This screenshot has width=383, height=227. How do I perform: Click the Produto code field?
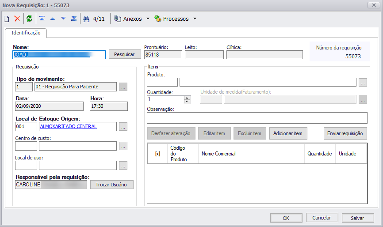162,82
